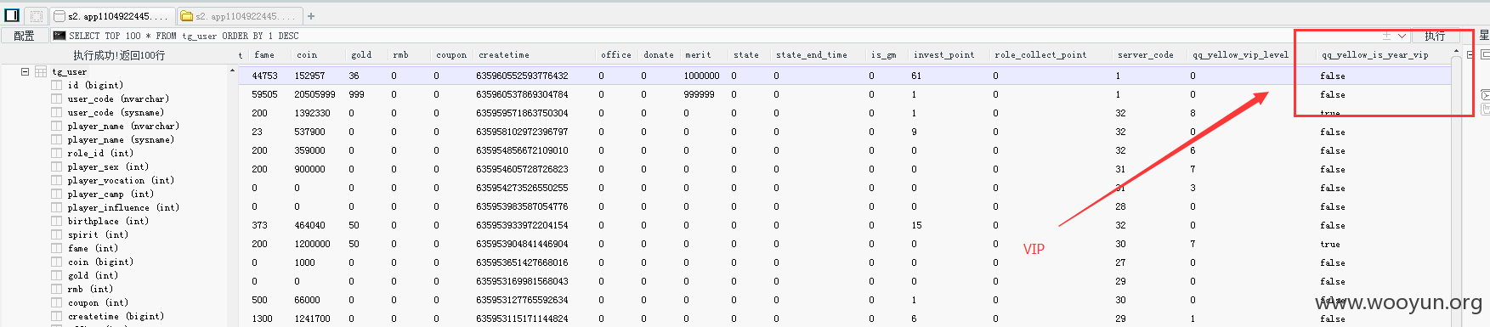The height and width of the screenshot is (327, 1490).
Task: Add a new tab with the plus icon
Action: (x=311, y=16)
